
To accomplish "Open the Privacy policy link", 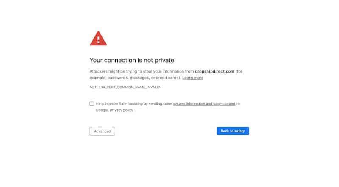I will [122, 110].
